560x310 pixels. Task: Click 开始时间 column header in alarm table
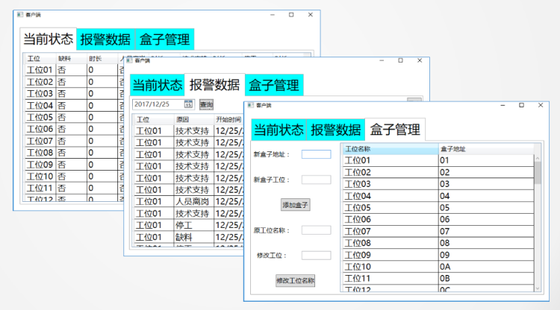(228, 120)
